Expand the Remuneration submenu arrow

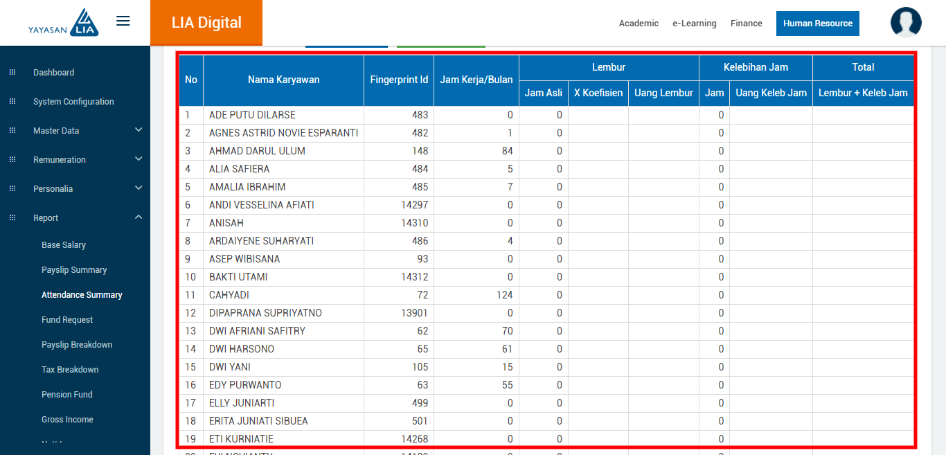tap(139, 159)
